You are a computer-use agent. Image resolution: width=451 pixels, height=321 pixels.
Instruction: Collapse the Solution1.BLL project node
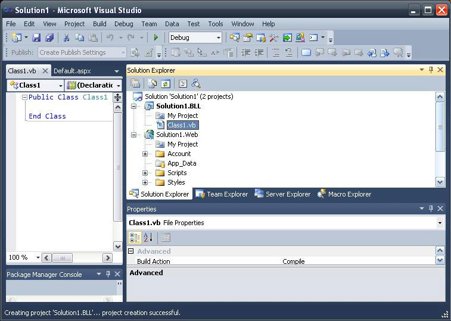click(x=133, y=107)
